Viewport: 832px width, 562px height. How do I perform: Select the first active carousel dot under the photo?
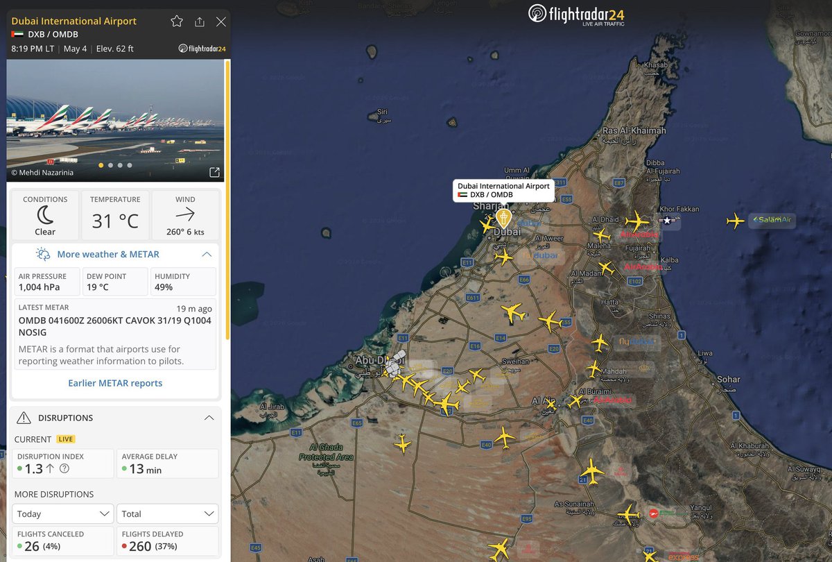click(x=101, y=165)
